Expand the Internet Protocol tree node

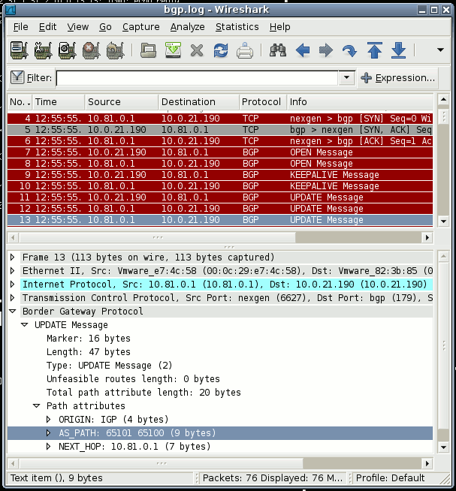point(13,284)
